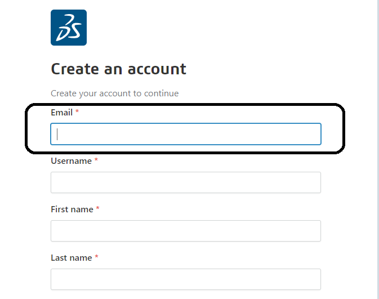The height and width of the screenshot is (299, 379).
Task: Click the required asterisk after Last name
Action: pos(97,257)
